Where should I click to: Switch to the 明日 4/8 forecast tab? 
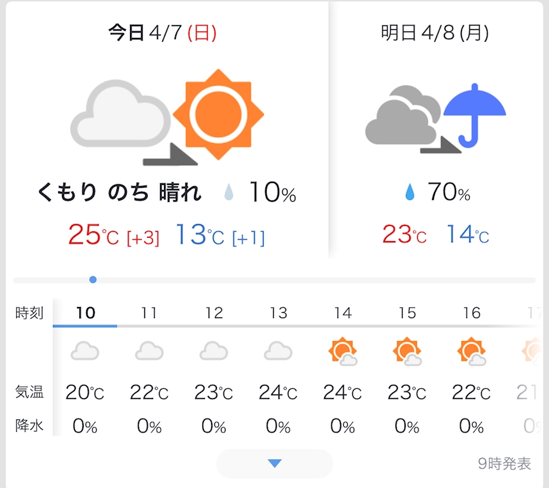[x=435, y=33]
